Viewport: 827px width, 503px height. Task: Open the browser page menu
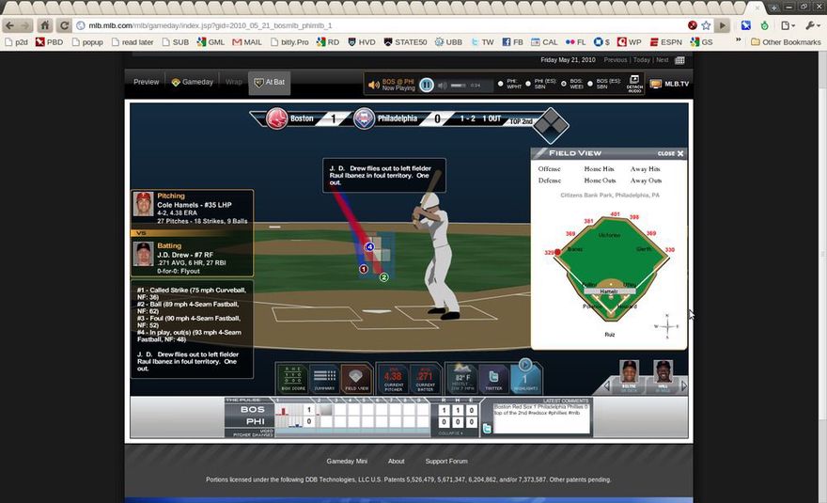[788, 25]
